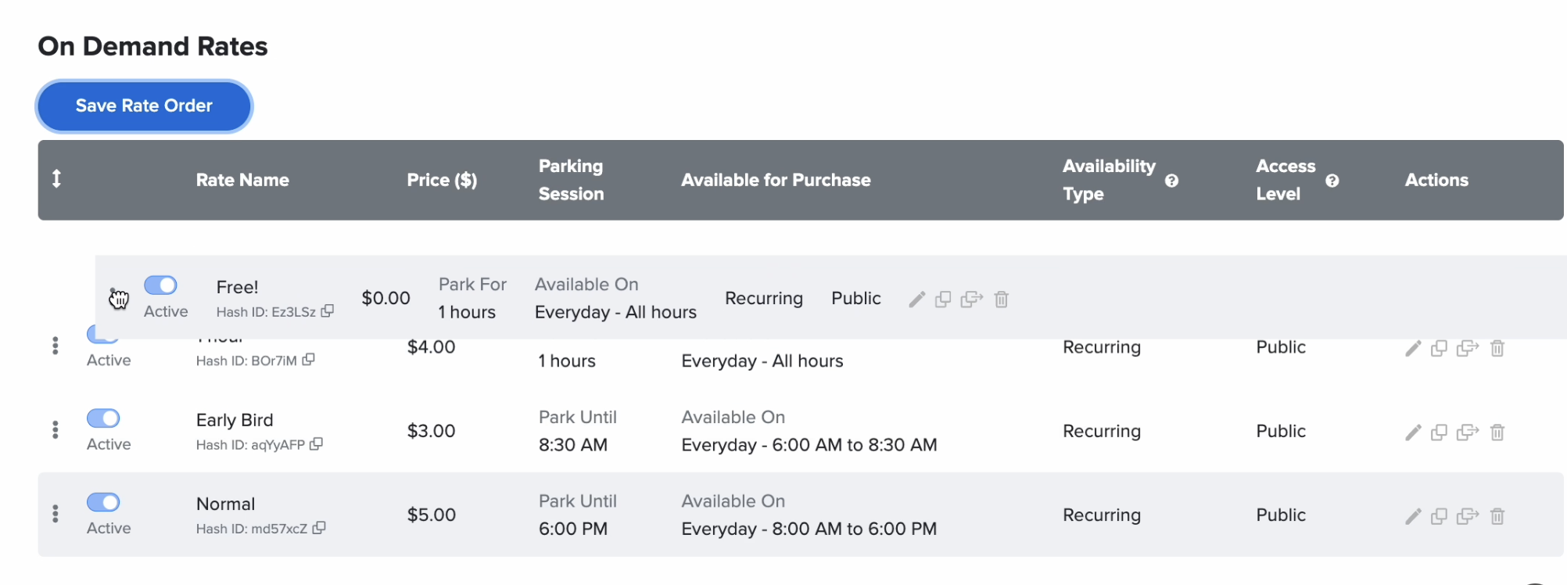The width and height of the screenshot is (1567, 585).
Task: Click the Early Bird row drag handle
Action: 56,430
